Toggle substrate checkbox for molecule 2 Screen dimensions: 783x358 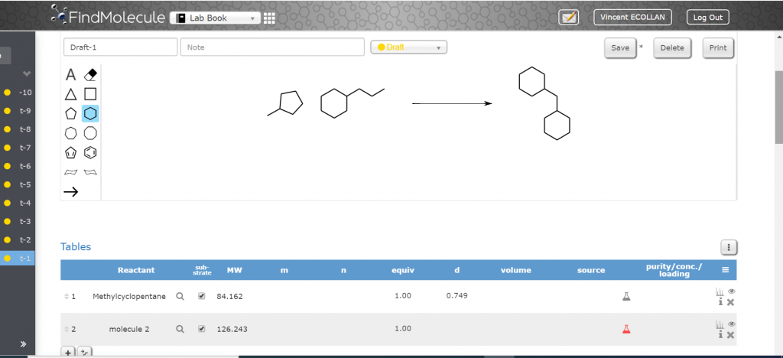pyautogui.click(x=202, y=329)
